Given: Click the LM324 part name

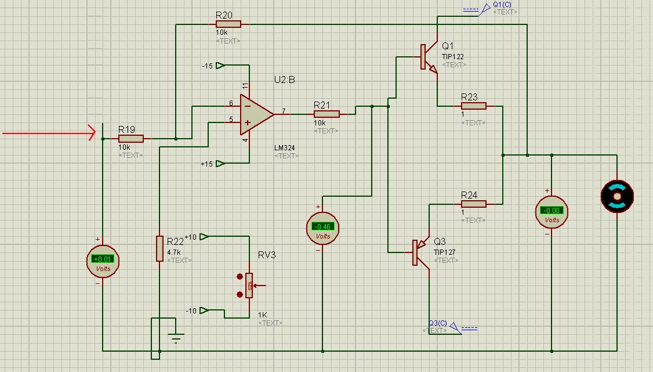Looking at the screenshot, I should pos(284,148).
